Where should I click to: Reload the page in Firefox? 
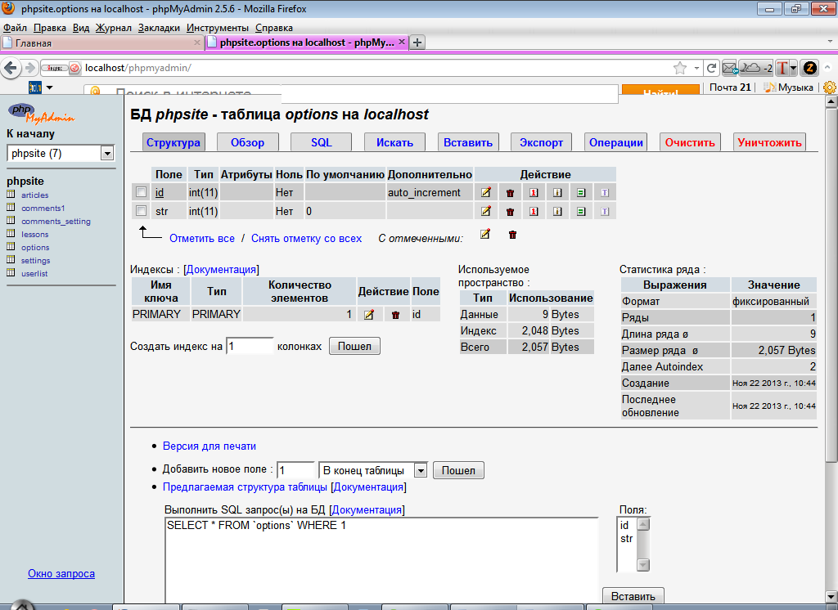(711, 68)
